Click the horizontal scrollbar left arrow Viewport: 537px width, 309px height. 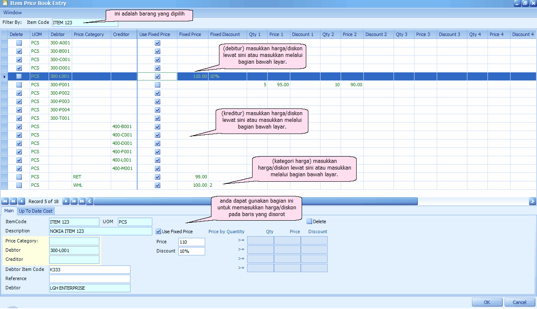pyautogui.click(x=89, y=201)
